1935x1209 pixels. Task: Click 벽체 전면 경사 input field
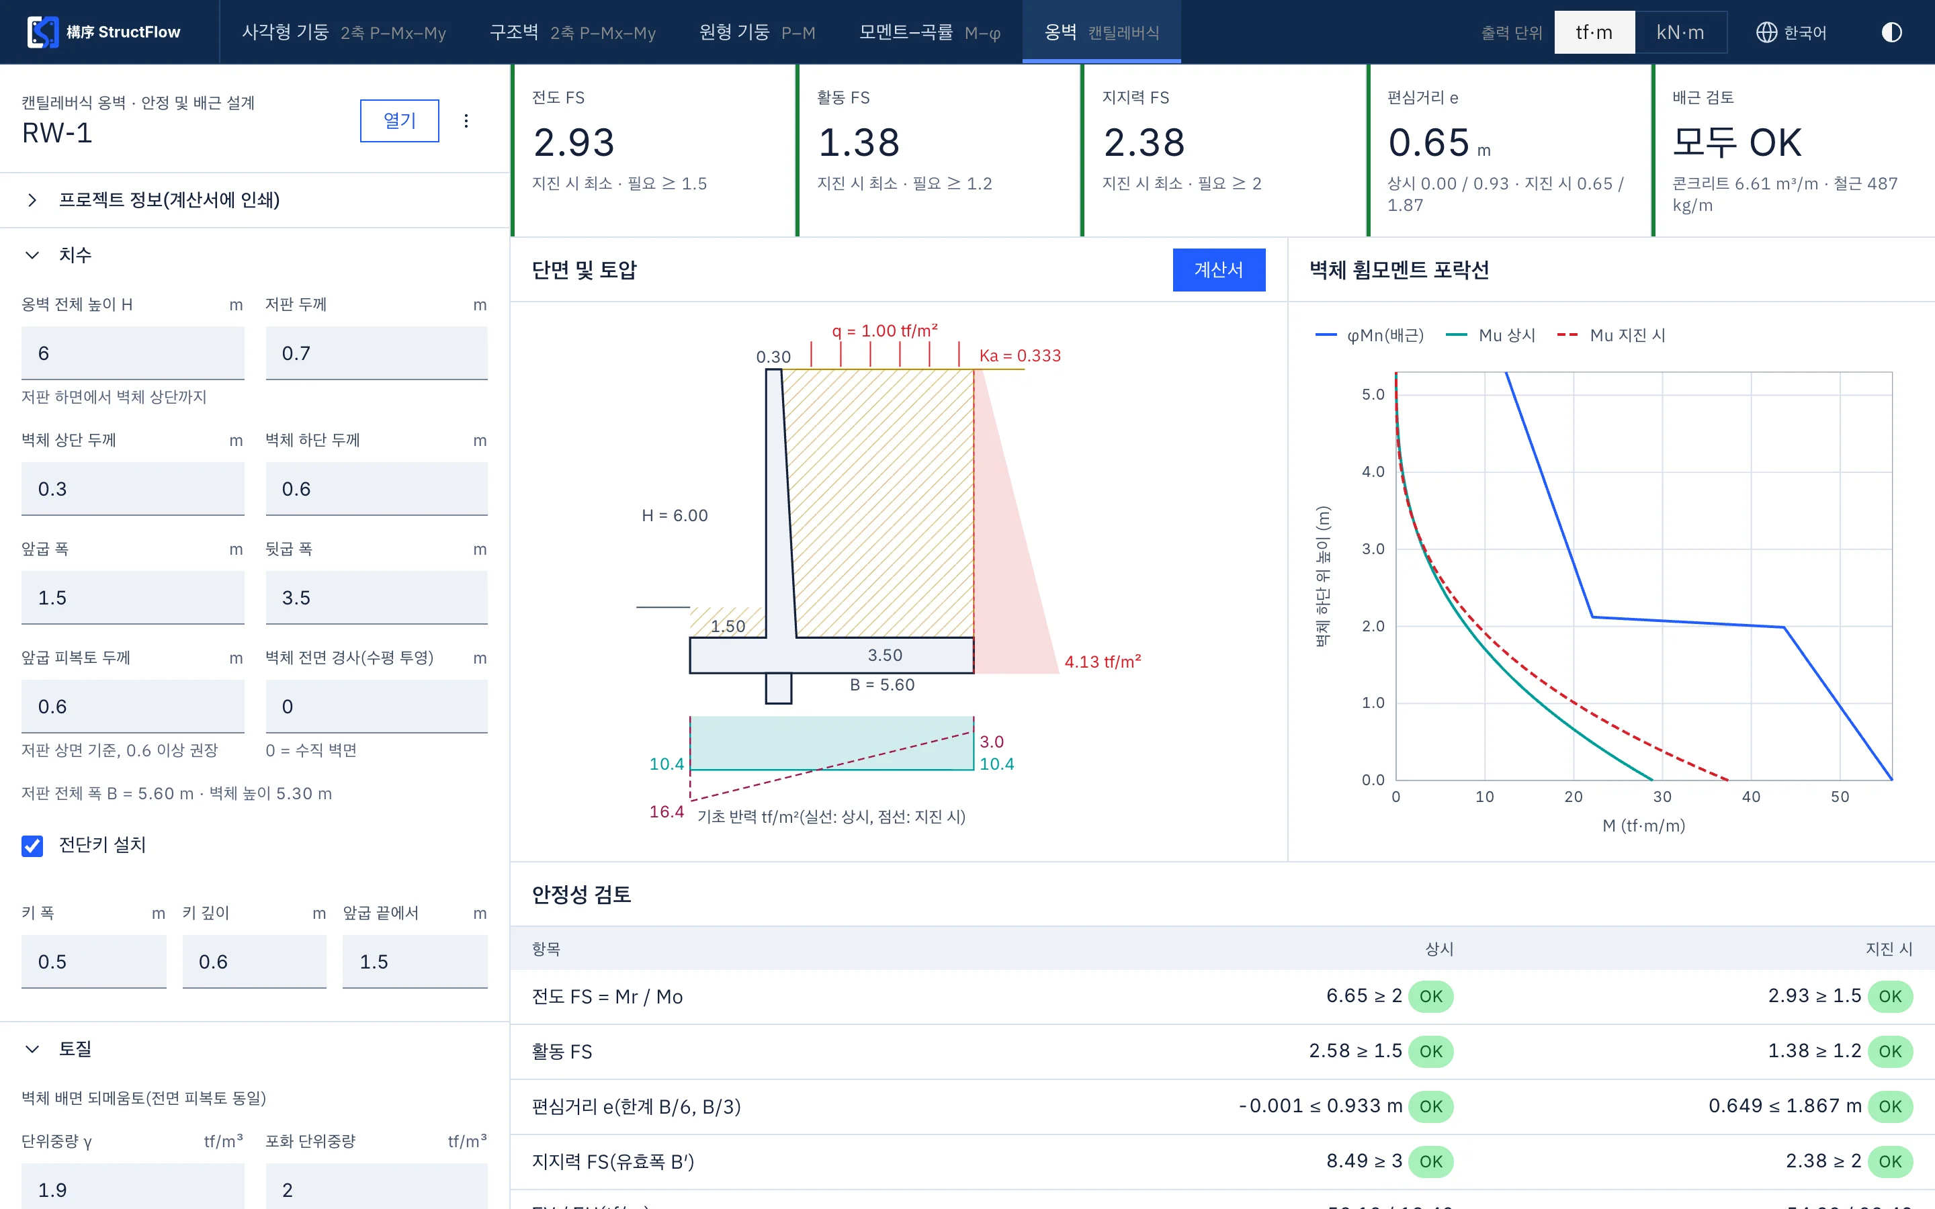click(x=377, y=707)
